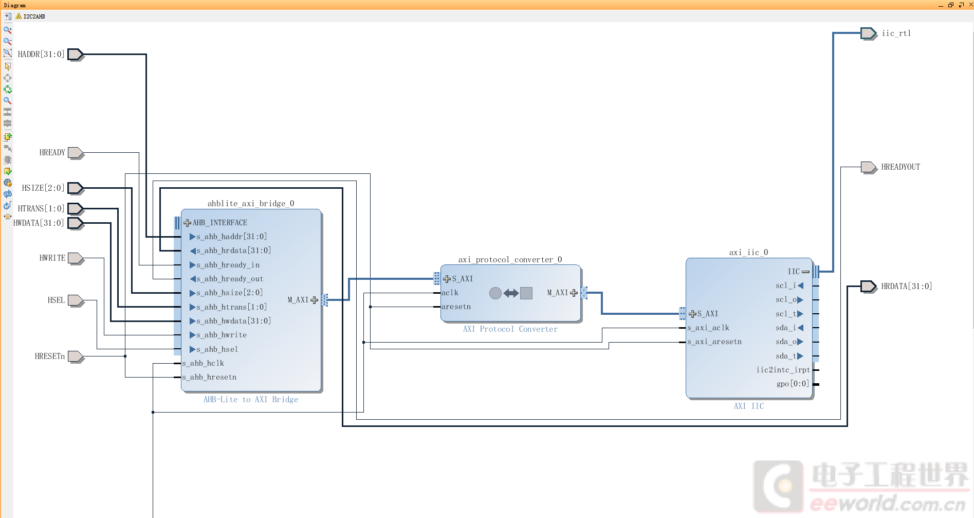The width and height of the screenshot is (974, 518).
Task: Click the AHB-Lite to AXI Bridge label
Action: [x=251, y=400]
